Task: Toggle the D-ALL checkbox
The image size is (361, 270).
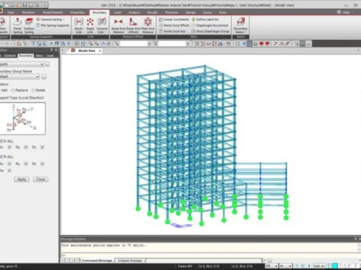Action: coord(2,140)
